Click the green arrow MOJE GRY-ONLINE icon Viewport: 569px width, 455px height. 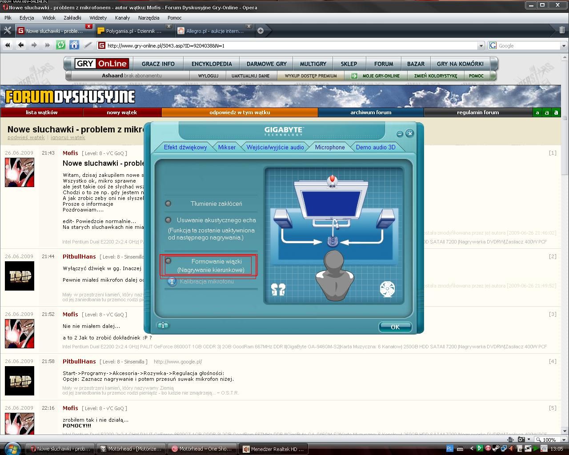354,76
